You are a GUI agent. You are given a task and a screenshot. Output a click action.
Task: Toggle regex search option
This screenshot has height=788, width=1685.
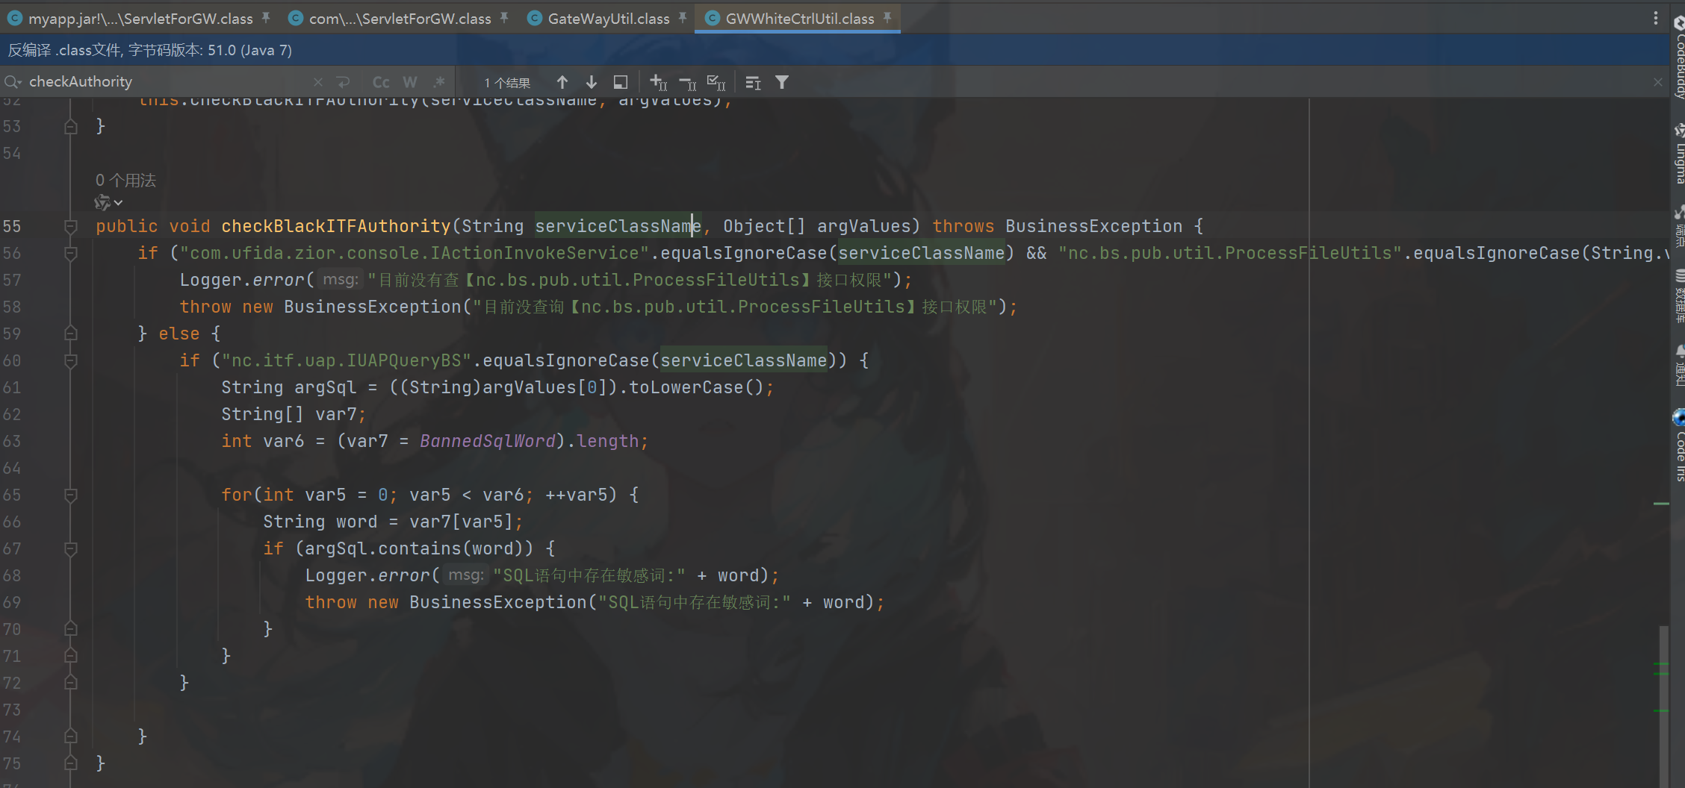[439, 82]
